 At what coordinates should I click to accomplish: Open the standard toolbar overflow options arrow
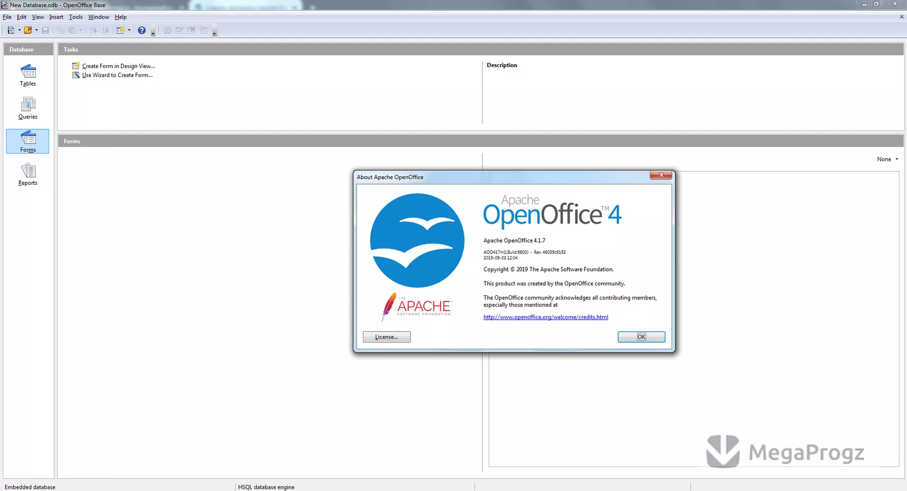(153, 32)
